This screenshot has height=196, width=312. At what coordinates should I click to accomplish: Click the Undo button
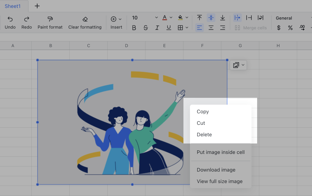10,23
